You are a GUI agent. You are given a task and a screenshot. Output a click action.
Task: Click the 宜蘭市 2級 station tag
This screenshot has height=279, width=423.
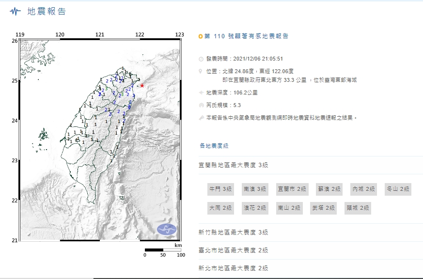pos(292,189)
